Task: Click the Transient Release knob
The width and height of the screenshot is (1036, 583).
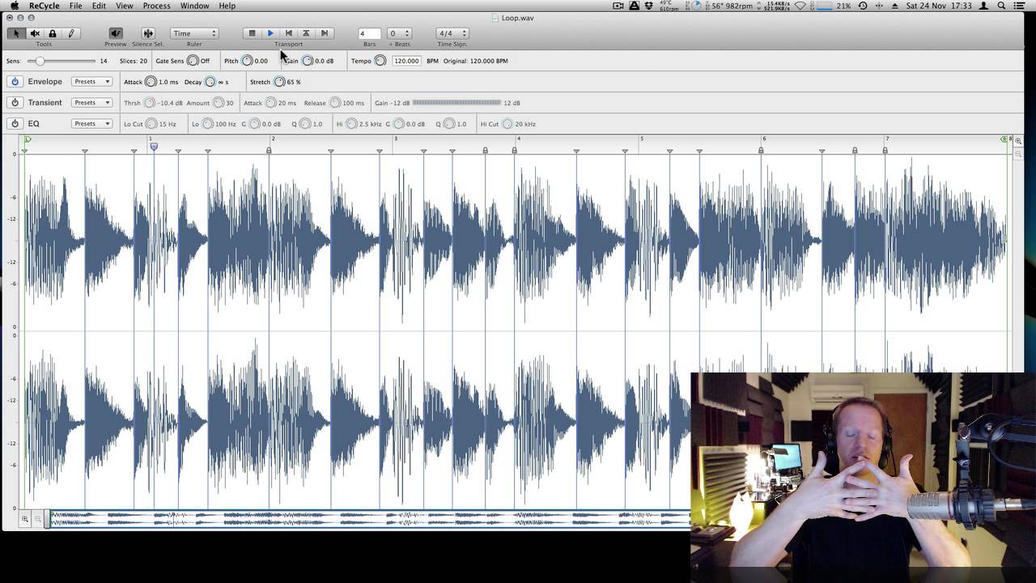Action: point(334,103)
